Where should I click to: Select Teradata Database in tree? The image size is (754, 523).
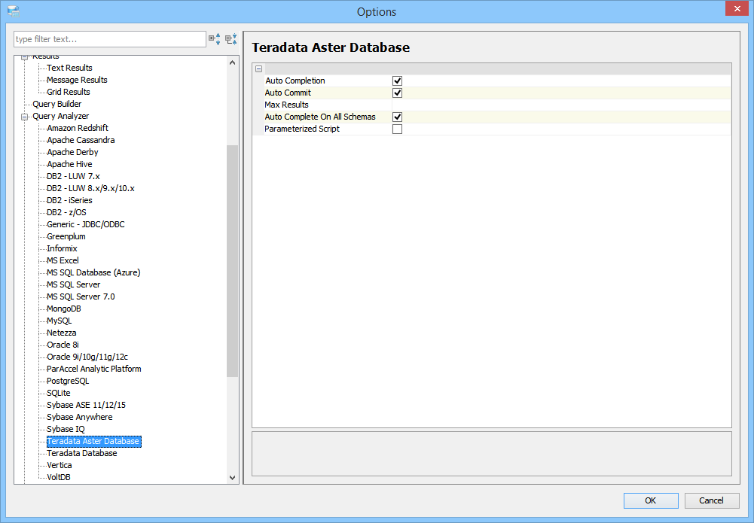click(82, 452)
